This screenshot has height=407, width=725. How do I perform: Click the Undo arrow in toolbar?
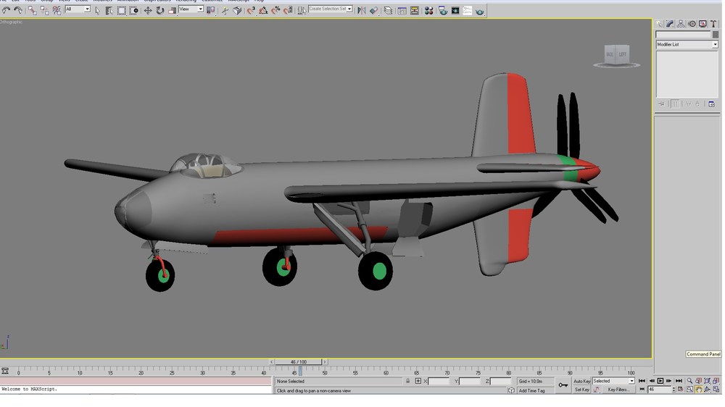(6, 10)
